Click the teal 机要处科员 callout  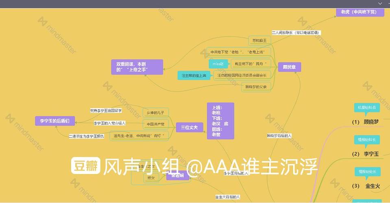[367, 108]
